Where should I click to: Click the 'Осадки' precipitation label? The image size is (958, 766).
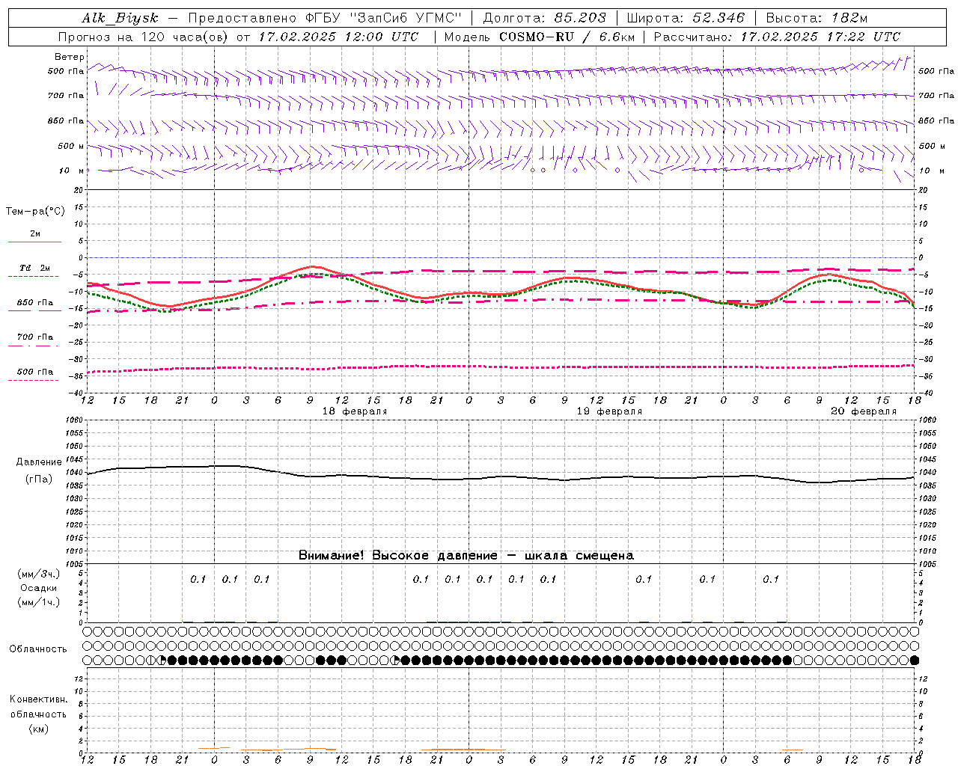tap(39, 588)
